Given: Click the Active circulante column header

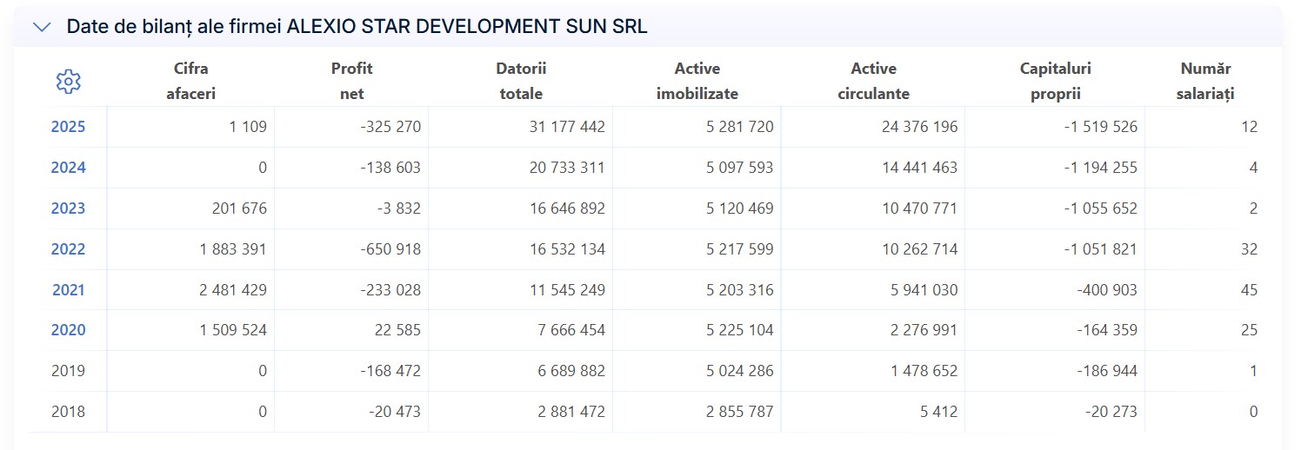Looking at the screenshot, I should [874, 81].
